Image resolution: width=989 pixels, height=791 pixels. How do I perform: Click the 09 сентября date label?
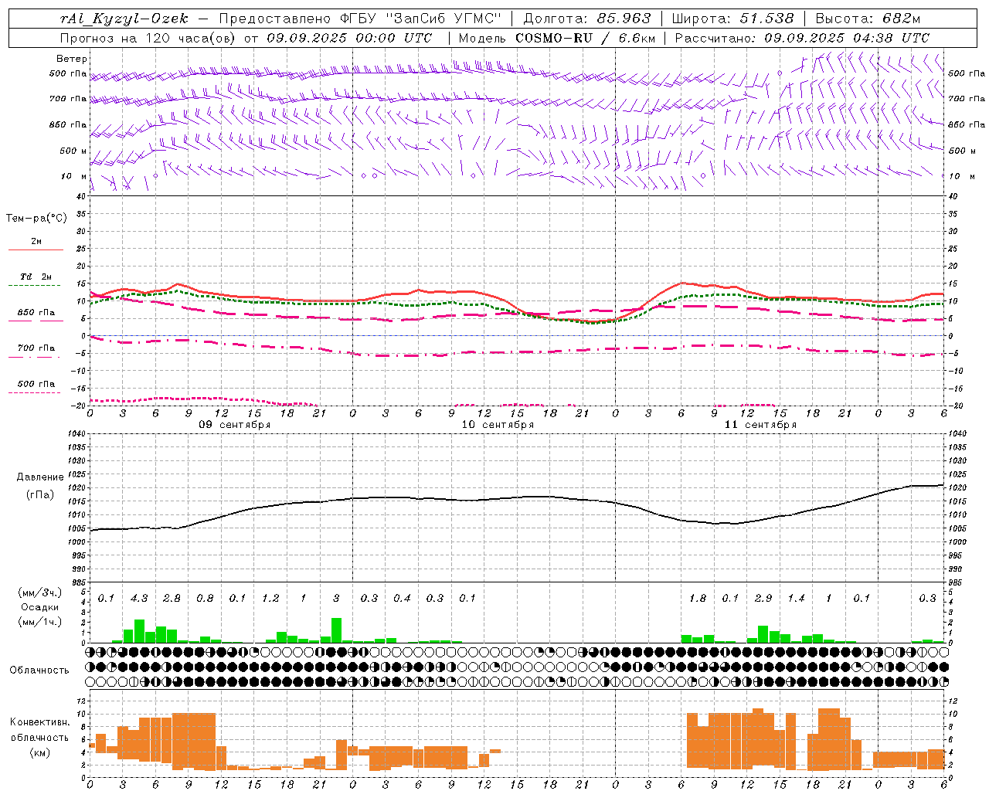(x=235, y=425)
